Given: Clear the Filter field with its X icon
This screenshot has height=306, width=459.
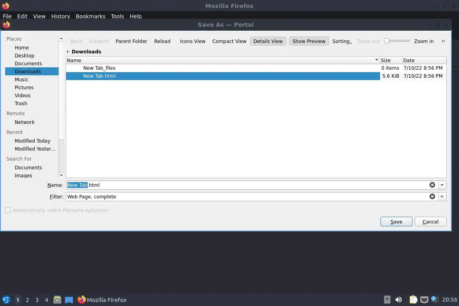Looking at the screenshot, I should point(432,196).
